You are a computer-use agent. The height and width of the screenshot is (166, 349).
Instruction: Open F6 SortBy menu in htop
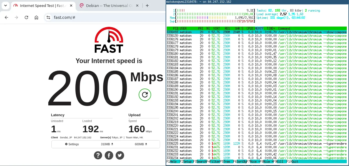(x=240, y=162)
